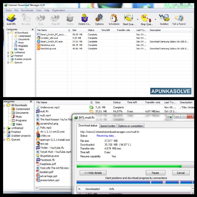
Task: Select Compressed category in the lower tree
Action: tap(23, 109)
